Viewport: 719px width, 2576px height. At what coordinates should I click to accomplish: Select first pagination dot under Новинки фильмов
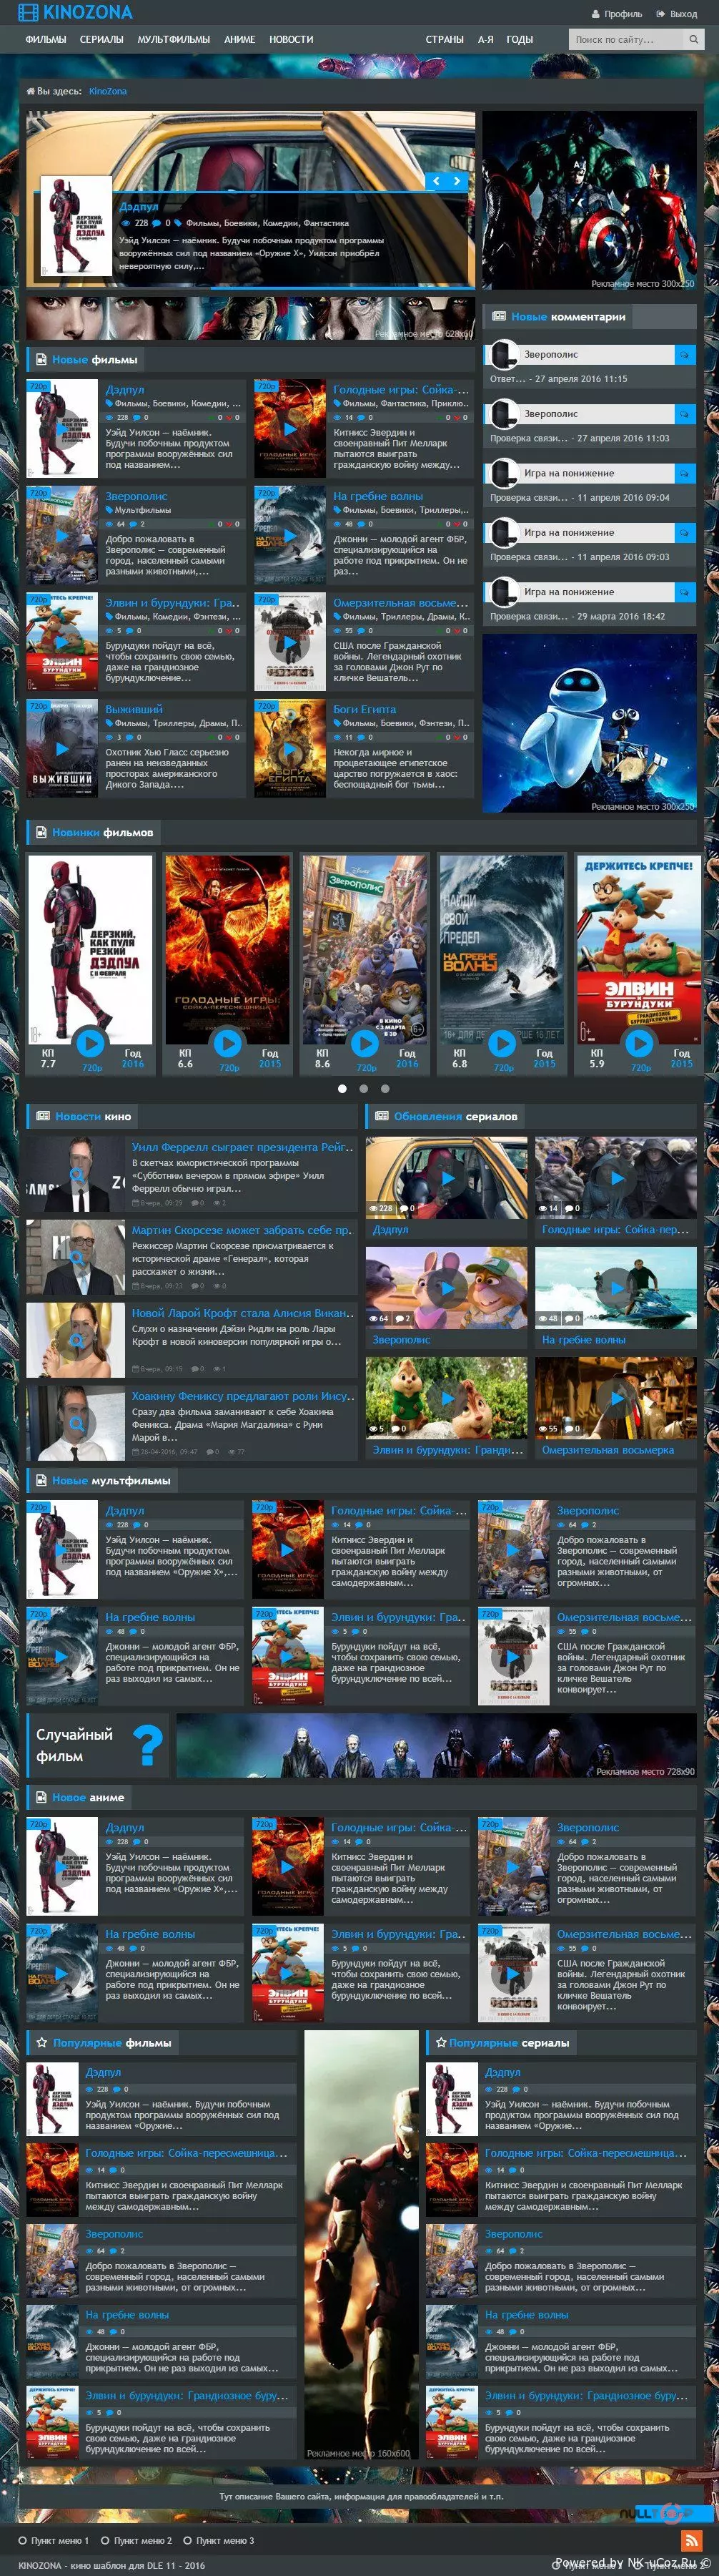point(342,1088)
